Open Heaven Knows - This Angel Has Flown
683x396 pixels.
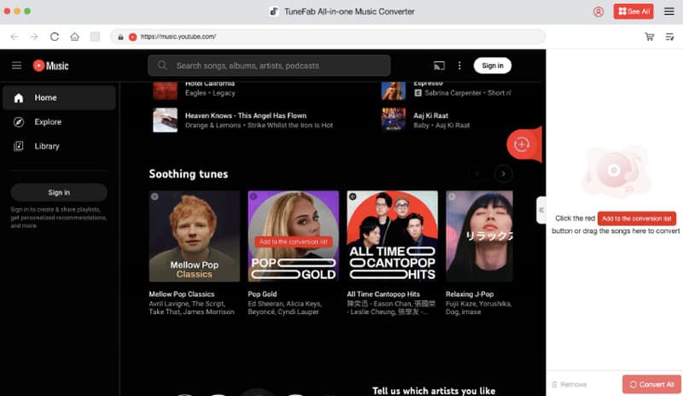(x=246, y=115)
